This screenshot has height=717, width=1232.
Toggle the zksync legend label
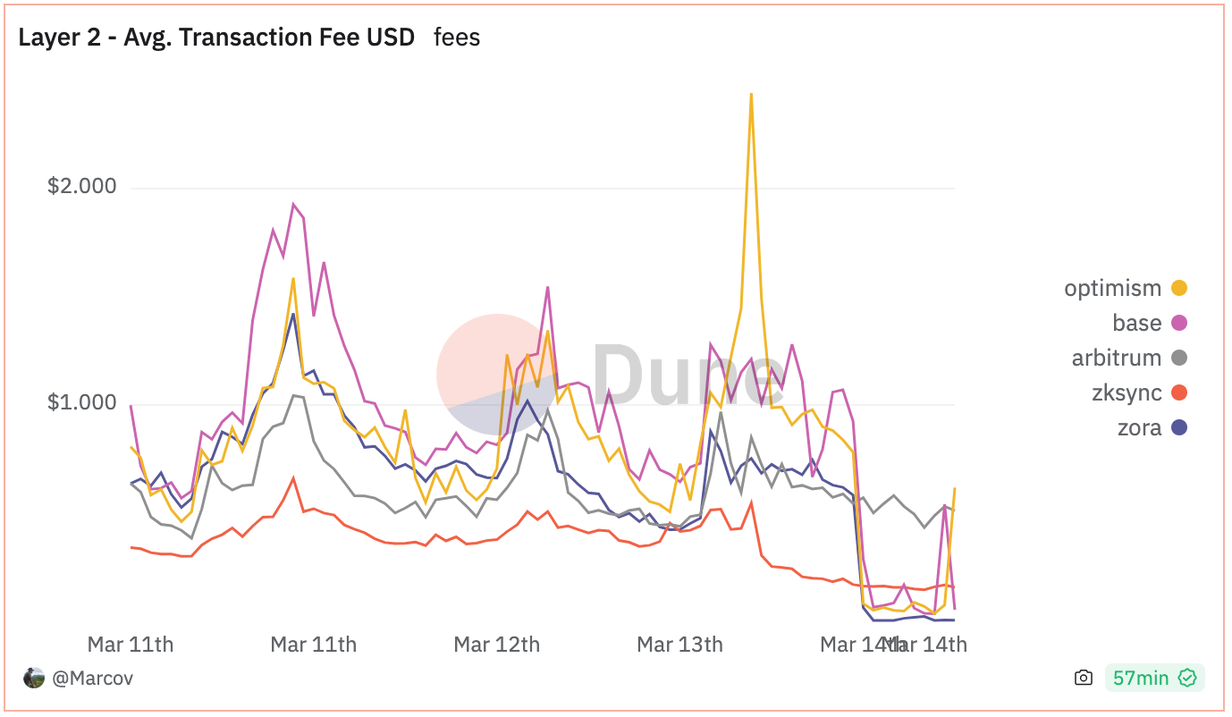coord(1127,392)
